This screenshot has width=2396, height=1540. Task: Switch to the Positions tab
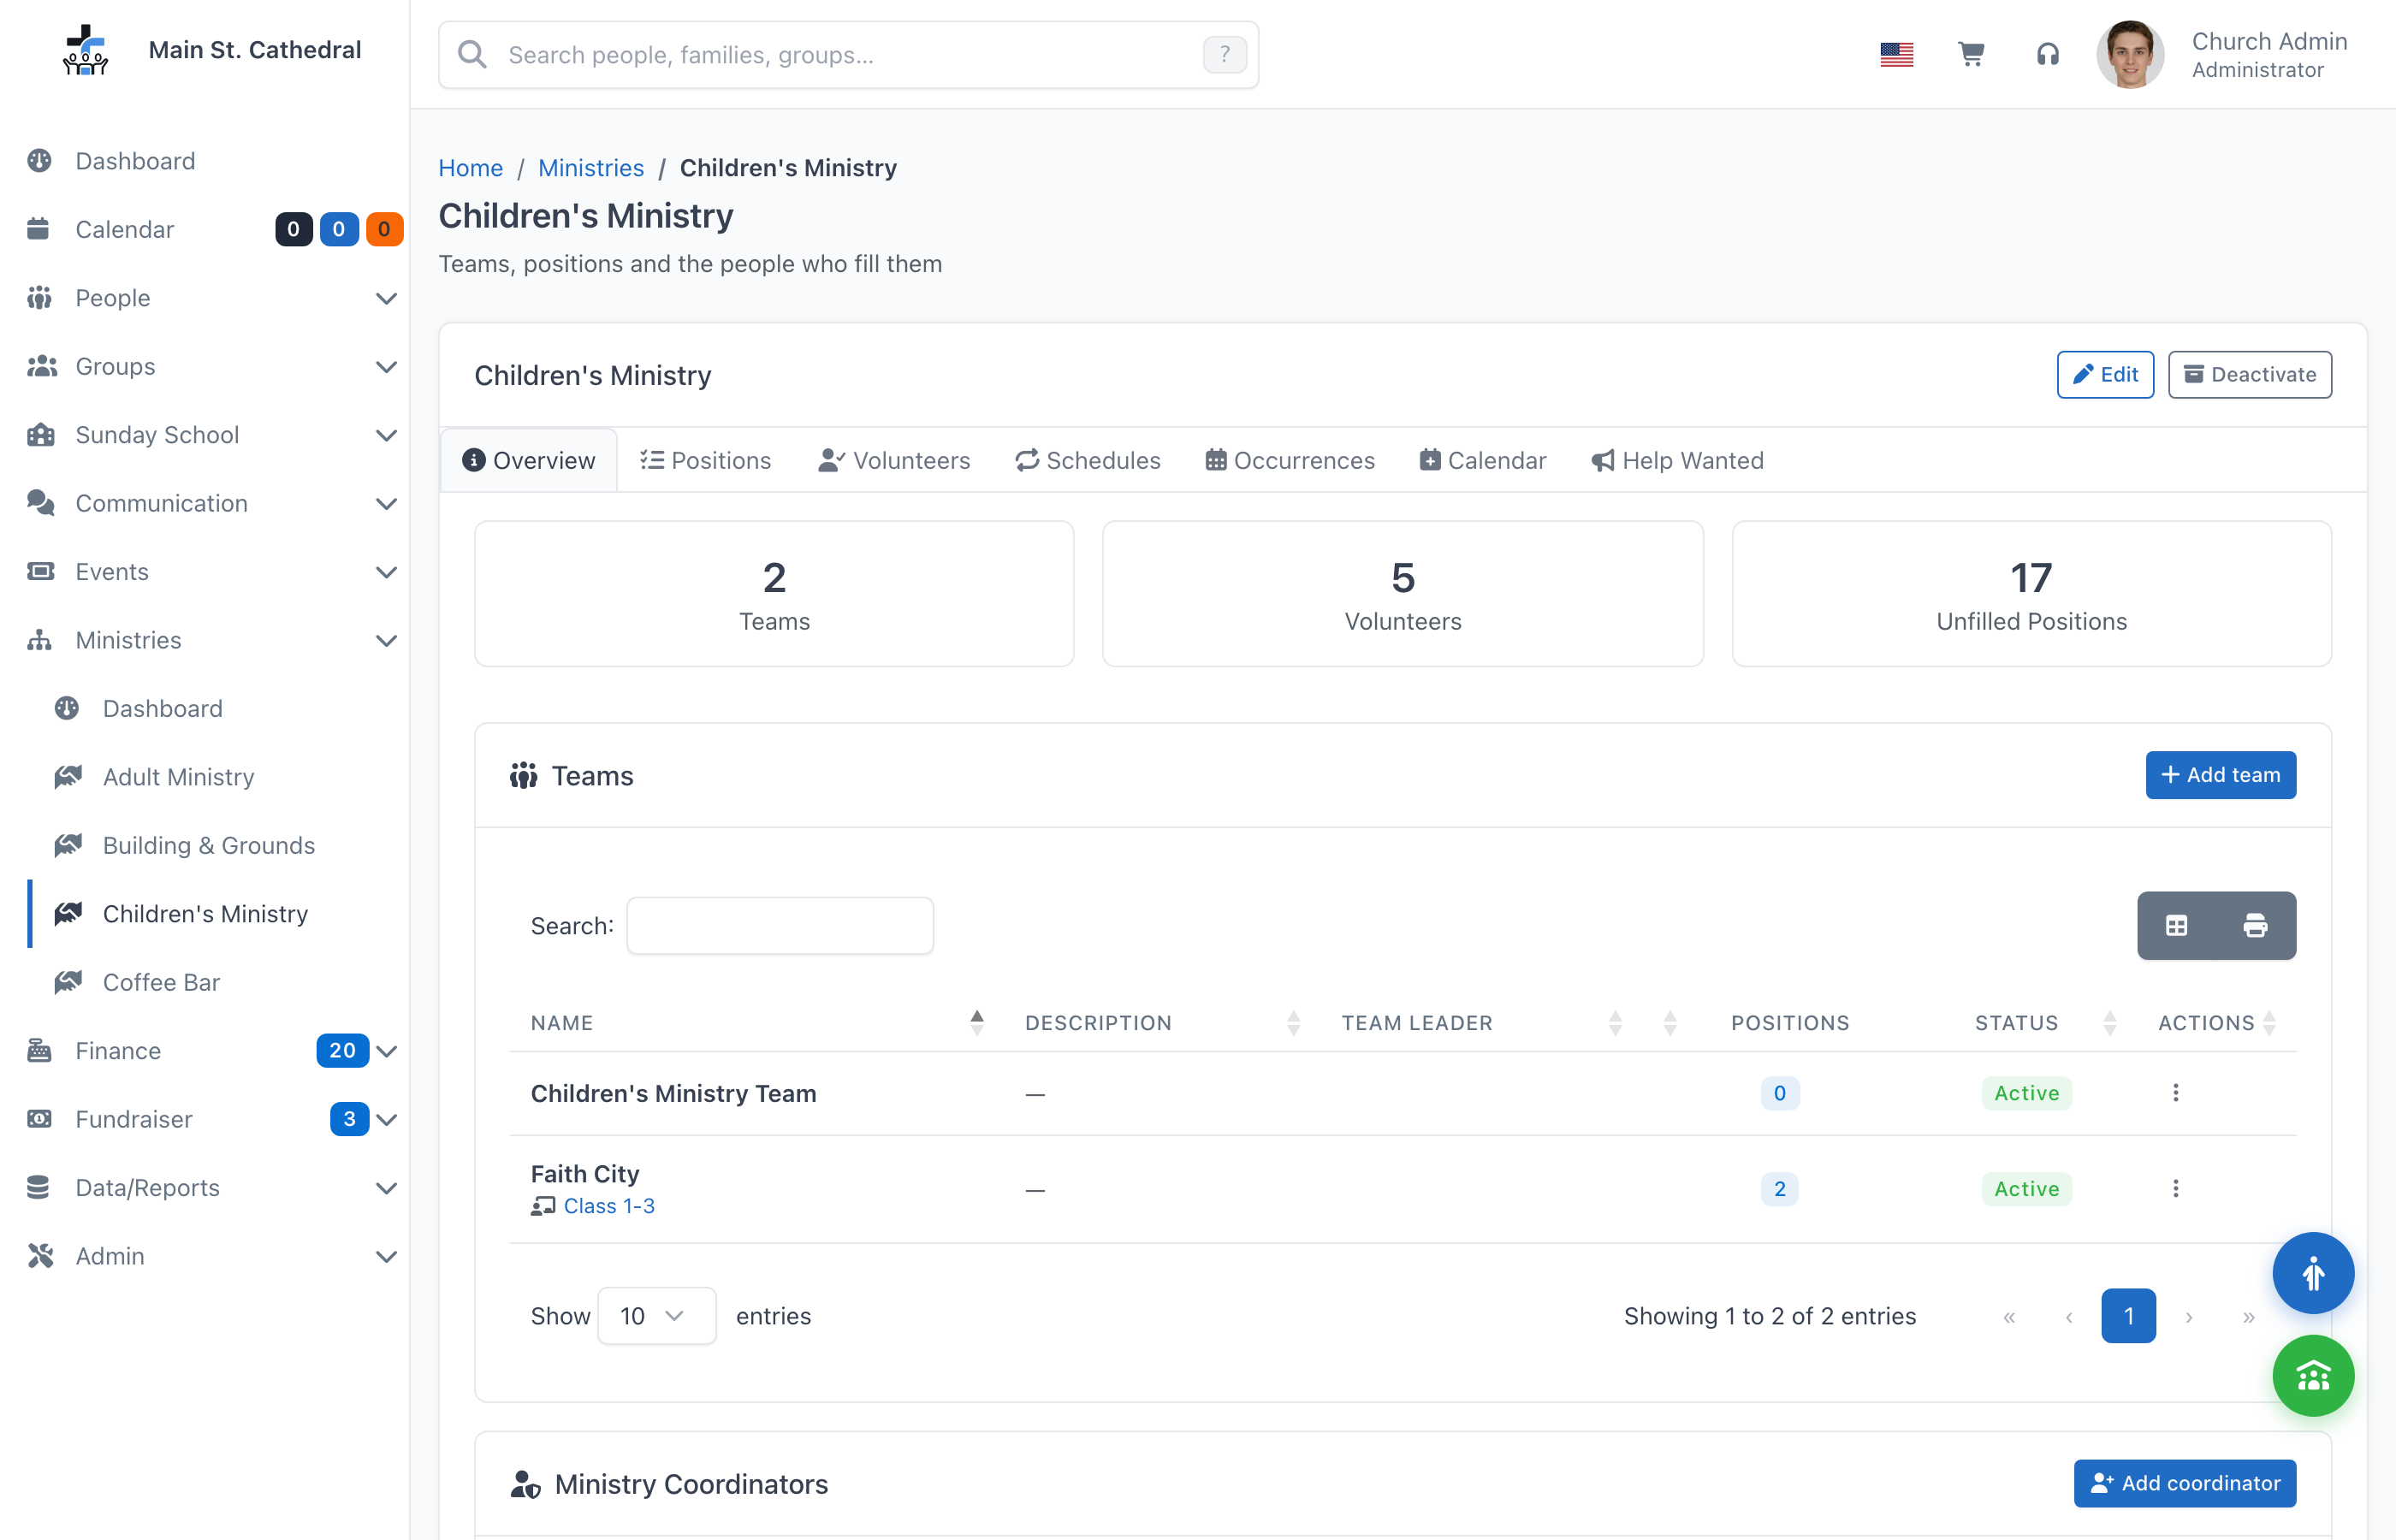[x=705, y=460]
